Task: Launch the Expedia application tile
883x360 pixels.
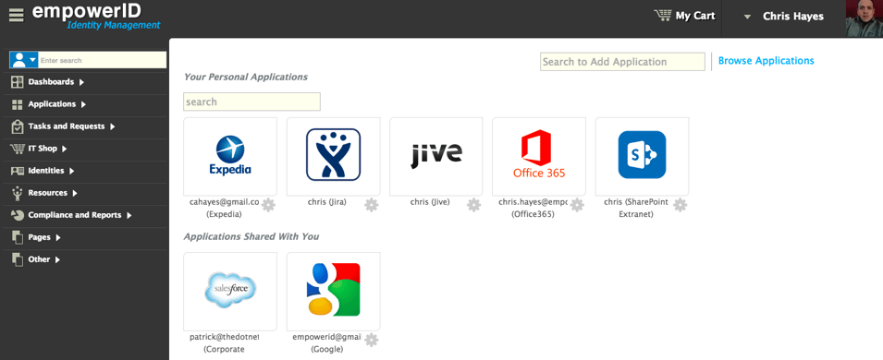Action: [x=230, y=156]
